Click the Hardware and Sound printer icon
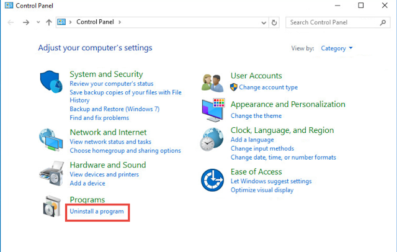Image resolution: width=397 pixels, height=252 pixels. [51, 174]
